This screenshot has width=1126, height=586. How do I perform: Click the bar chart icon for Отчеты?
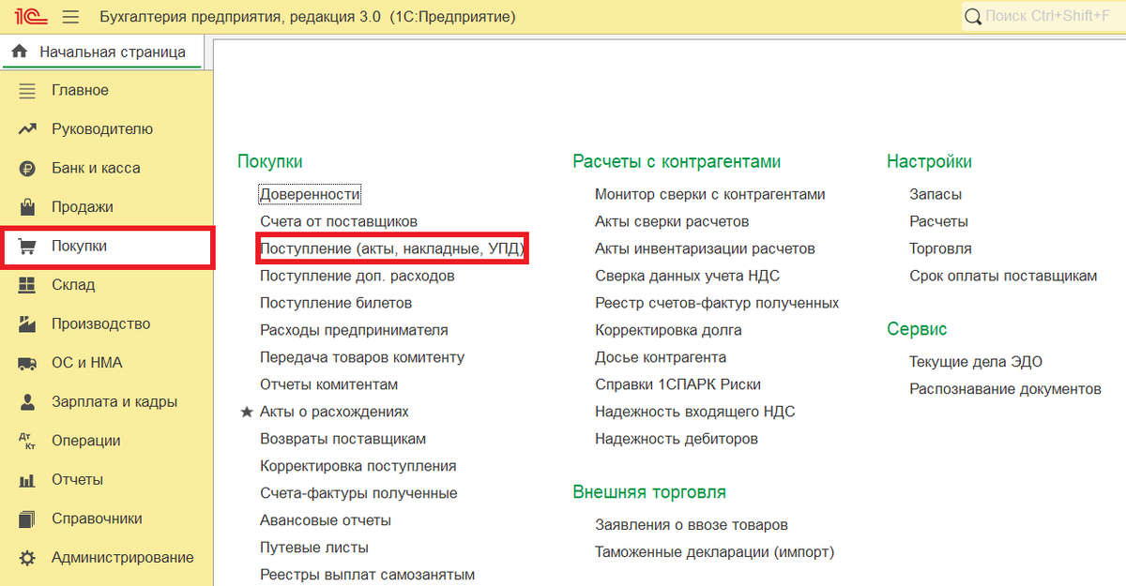(27, 480)
